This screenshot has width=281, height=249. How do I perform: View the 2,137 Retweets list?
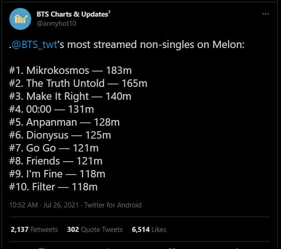point(34,229)
